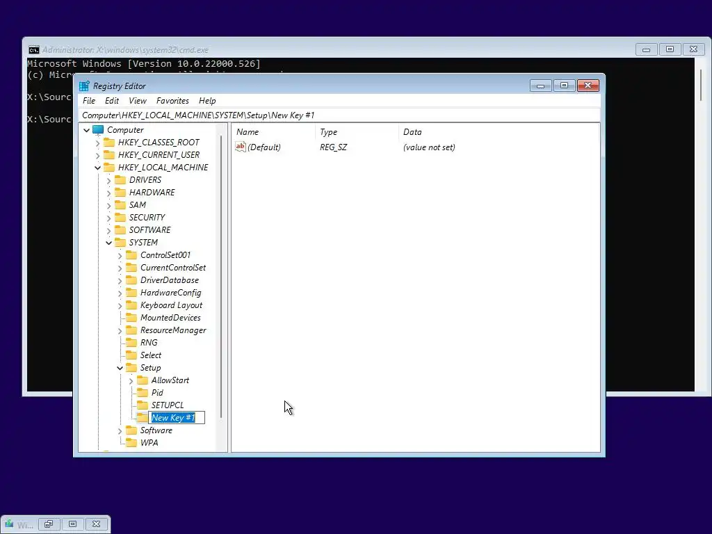
Task: Click the HKEY_CLASSES_ROOT folder icon
Action: click(109, 142)
